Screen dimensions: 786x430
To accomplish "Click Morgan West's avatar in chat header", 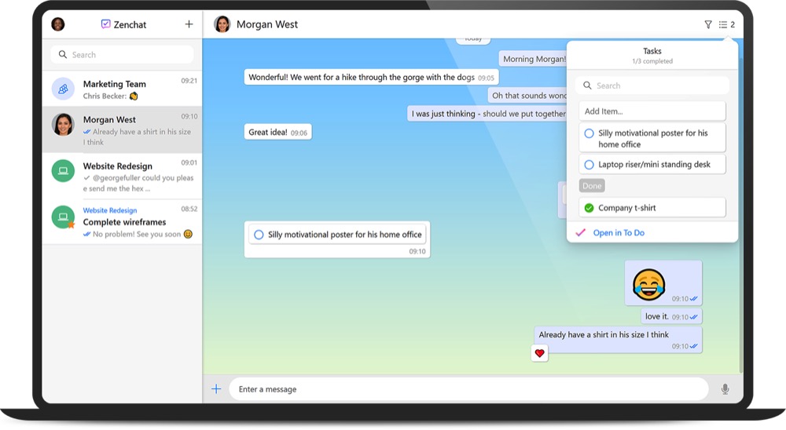I will (222, 24).
